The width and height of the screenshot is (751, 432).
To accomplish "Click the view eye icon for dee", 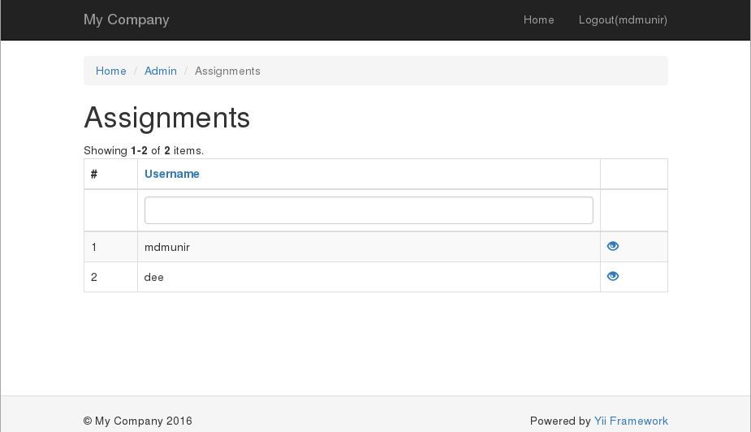I will (x=613, y=276).
